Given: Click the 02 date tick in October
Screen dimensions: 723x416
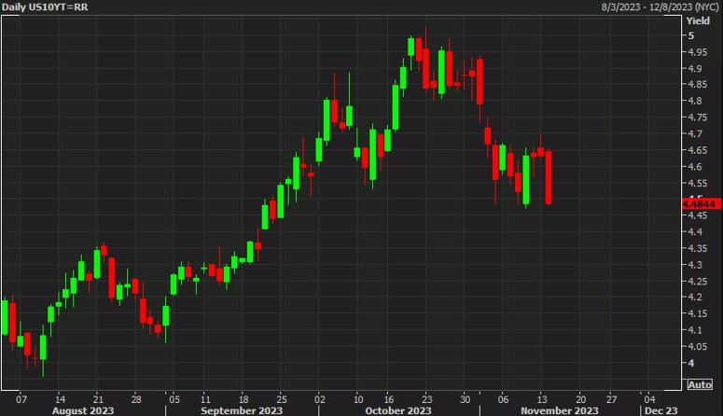Looking at the screenshot, I should tap(320, 399).
